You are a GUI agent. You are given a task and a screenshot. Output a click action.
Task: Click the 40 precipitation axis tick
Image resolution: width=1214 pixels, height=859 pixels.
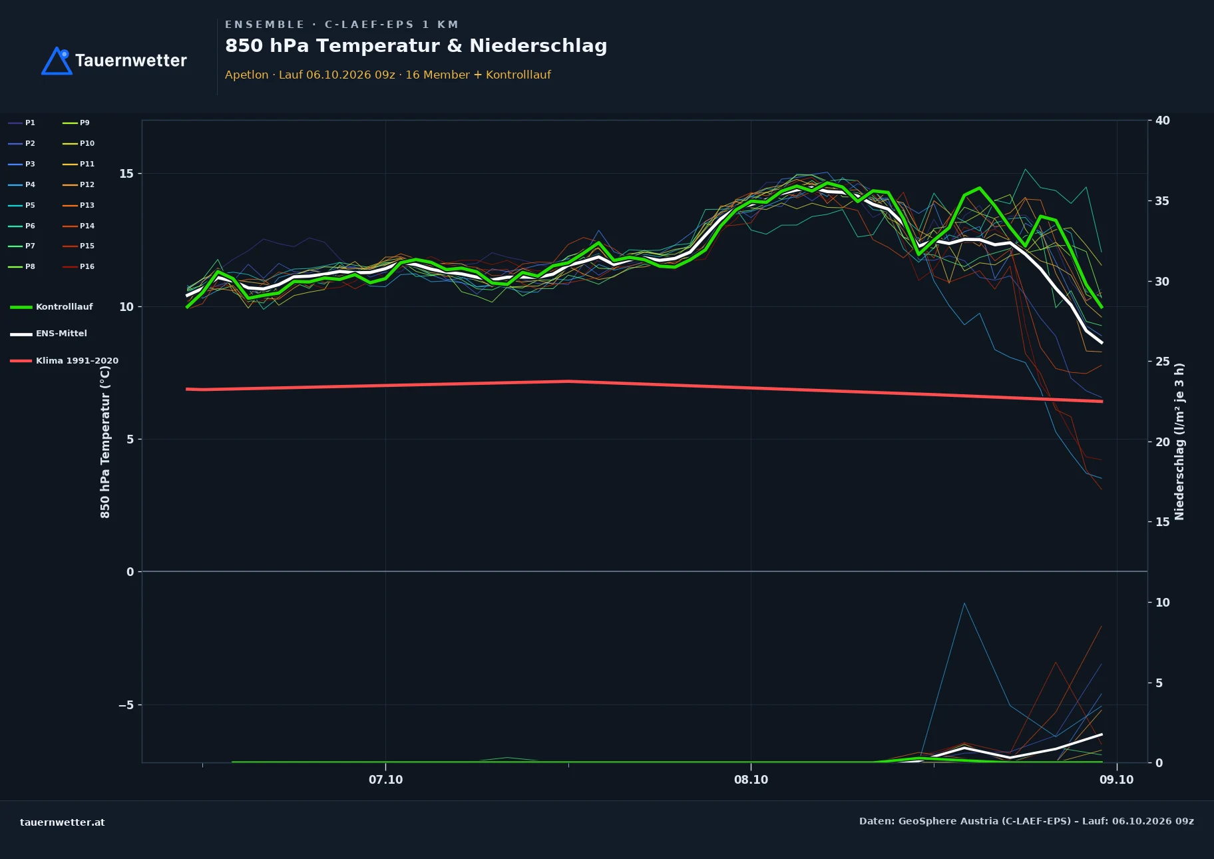(x=1163, y=121)
